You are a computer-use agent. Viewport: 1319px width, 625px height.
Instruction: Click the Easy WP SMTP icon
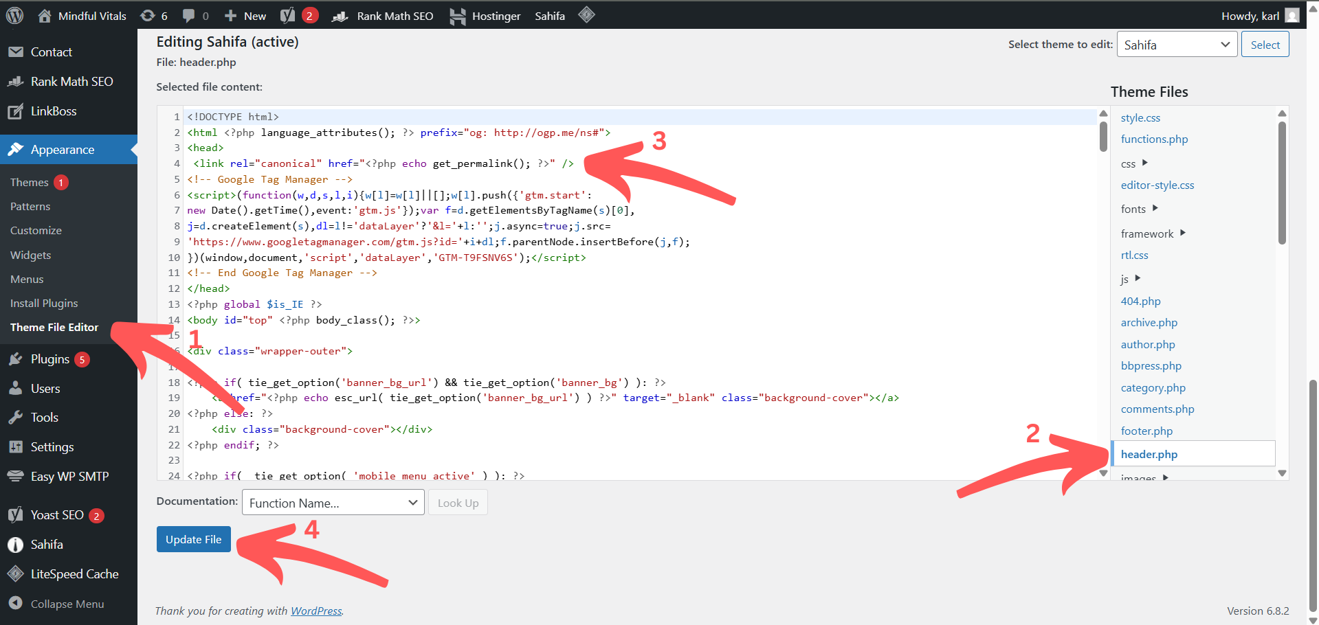click(x=16, y=476)
